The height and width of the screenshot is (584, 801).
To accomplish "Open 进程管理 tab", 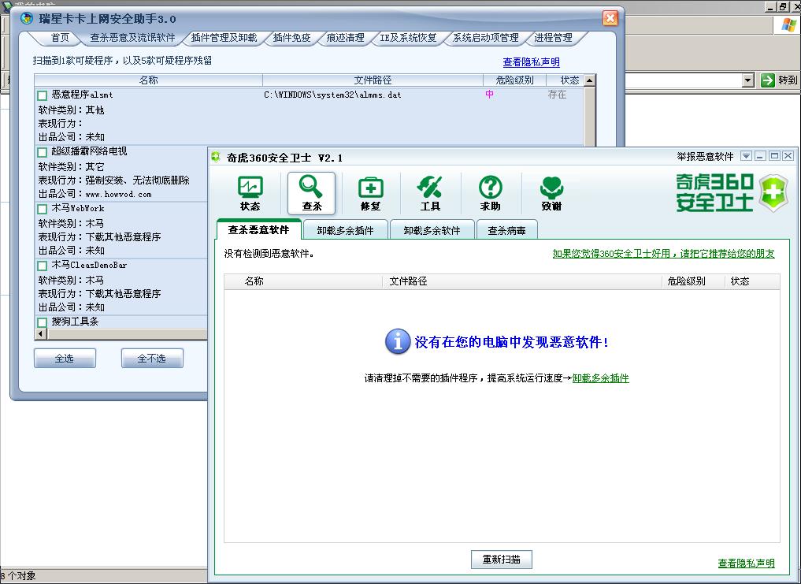I will tap(553, 37).
